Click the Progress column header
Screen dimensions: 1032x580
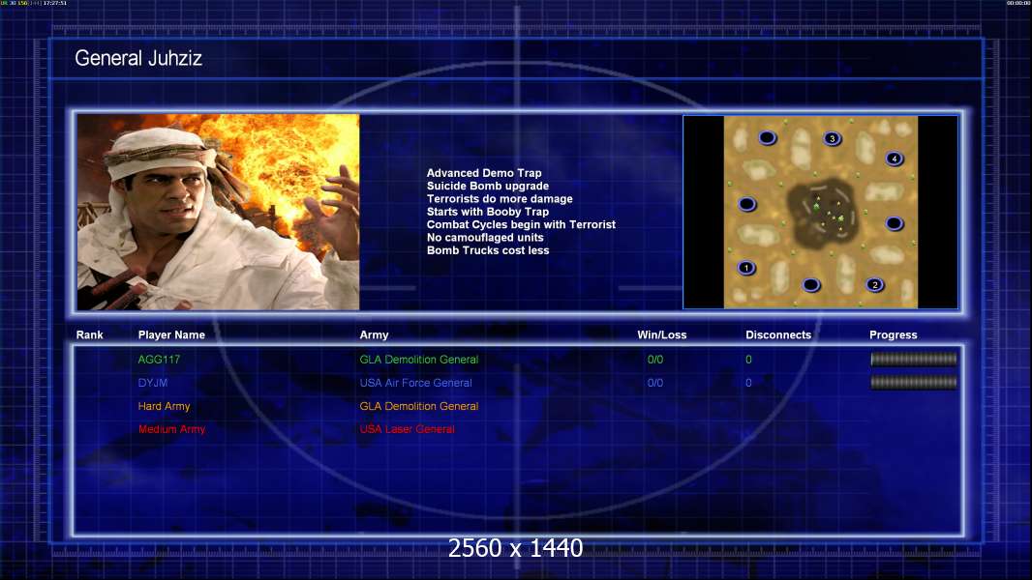coord(893,335)
